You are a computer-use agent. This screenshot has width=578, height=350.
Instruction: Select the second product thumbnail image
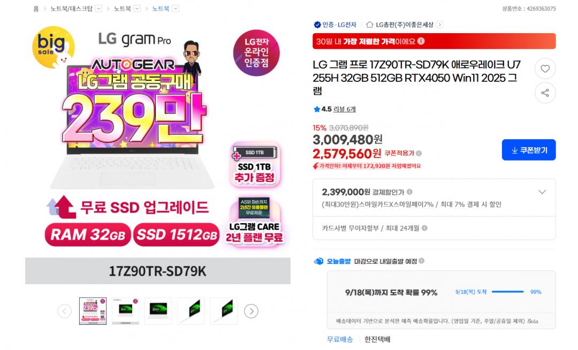coord(126,311)
